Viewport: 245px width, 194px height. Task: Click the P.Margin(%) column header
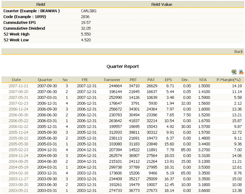(228, 80)
